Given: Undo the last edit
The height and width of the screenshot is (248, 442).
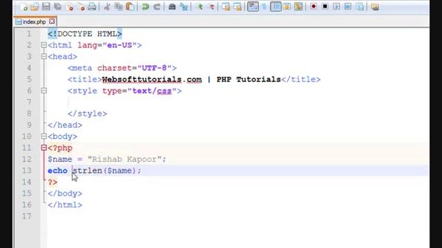Looking at the screenshot, I should click(145, 6).
